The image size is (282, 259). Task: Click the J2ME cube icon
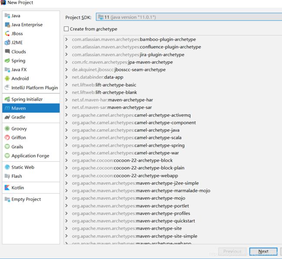point(7,43)
